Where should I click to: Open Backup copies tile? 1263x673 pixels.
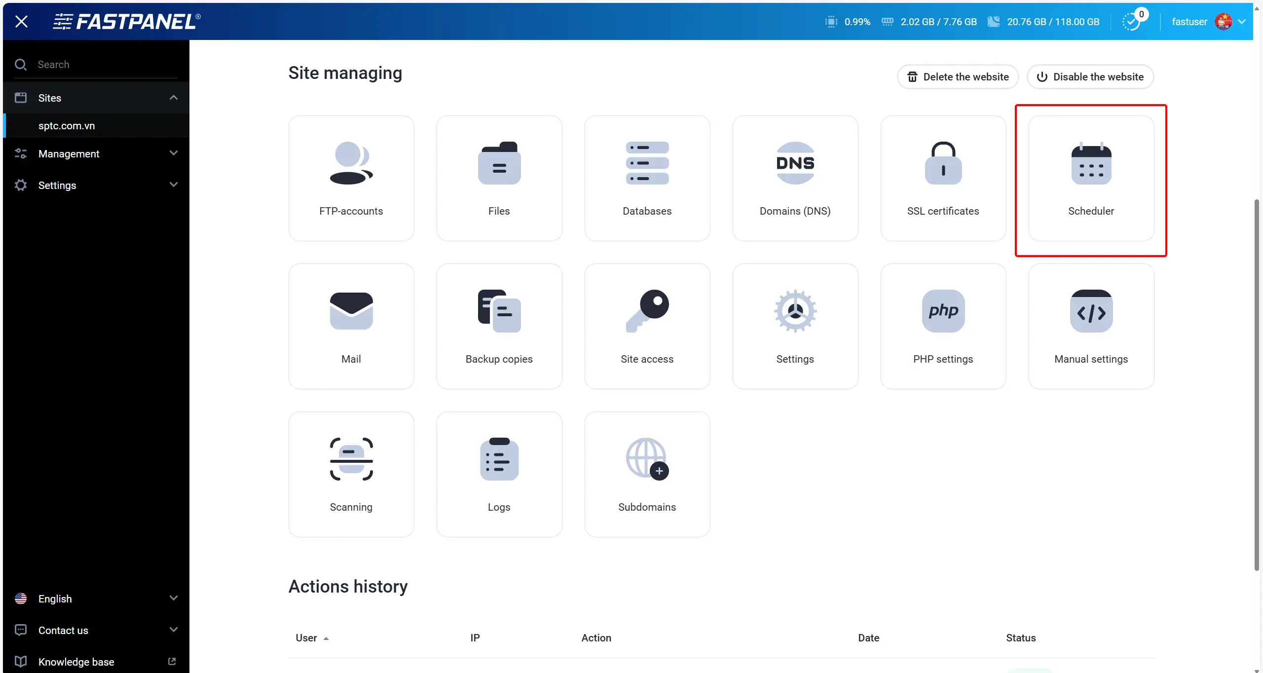point(499,326)
